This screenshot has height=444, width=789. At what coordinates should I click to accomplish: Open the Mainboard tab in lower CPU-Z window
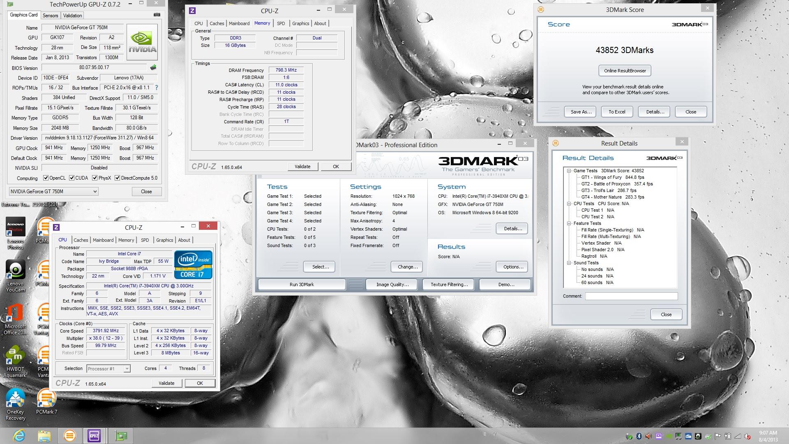(x=103, y=240)
